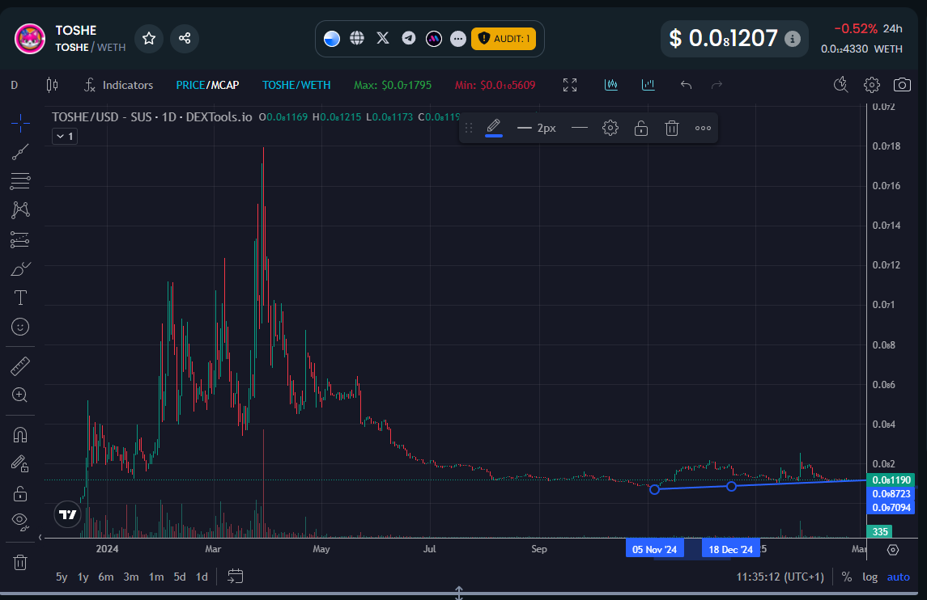The height and width of the screenshot is (600, 927).
Task: Delete the selected trend line
Action: (x=672, y=128)
